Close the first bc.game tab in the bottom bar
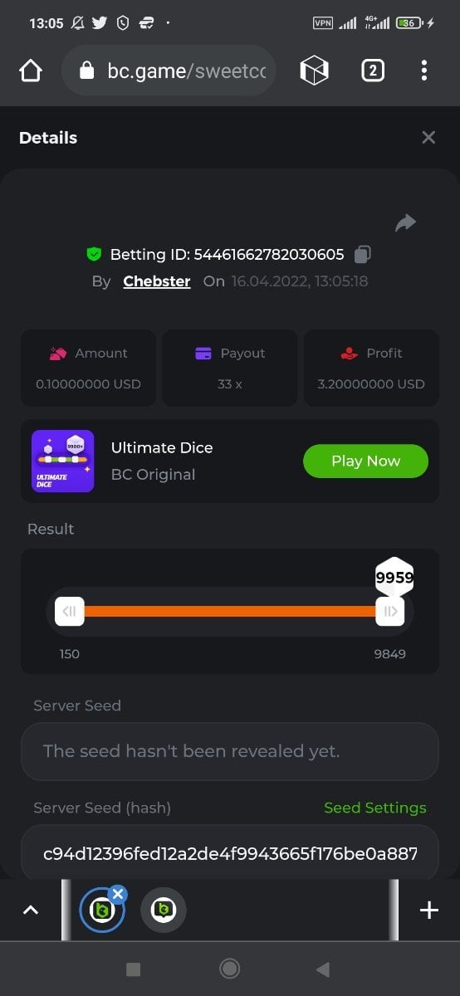Image resolution: width=460 pixels, height=996 pixels. [x=118, y=894]
